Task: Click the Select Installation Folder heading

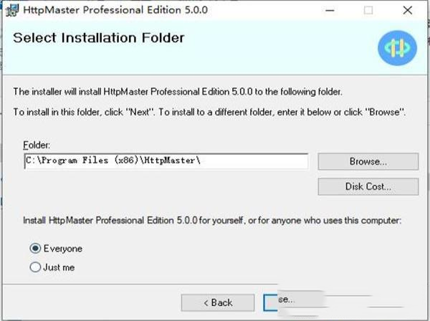Action: coord(99,37)
